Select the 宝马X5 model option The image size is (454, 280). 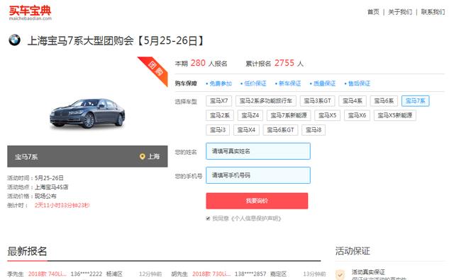(x=328, y=115)
